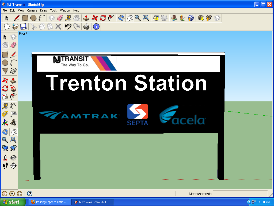Choose the Move tool in the top toolbar
This screenshot has height=206, width=274.
[94, 18]
